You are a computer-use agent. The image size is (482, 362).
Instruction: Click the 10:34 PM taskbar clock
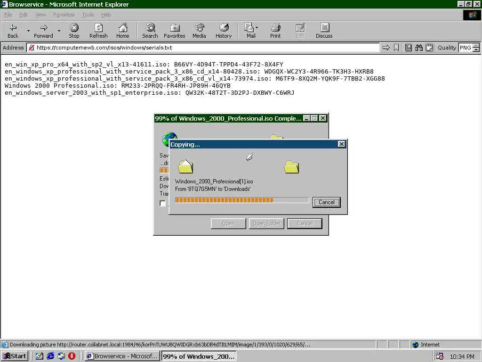(462, 356)
